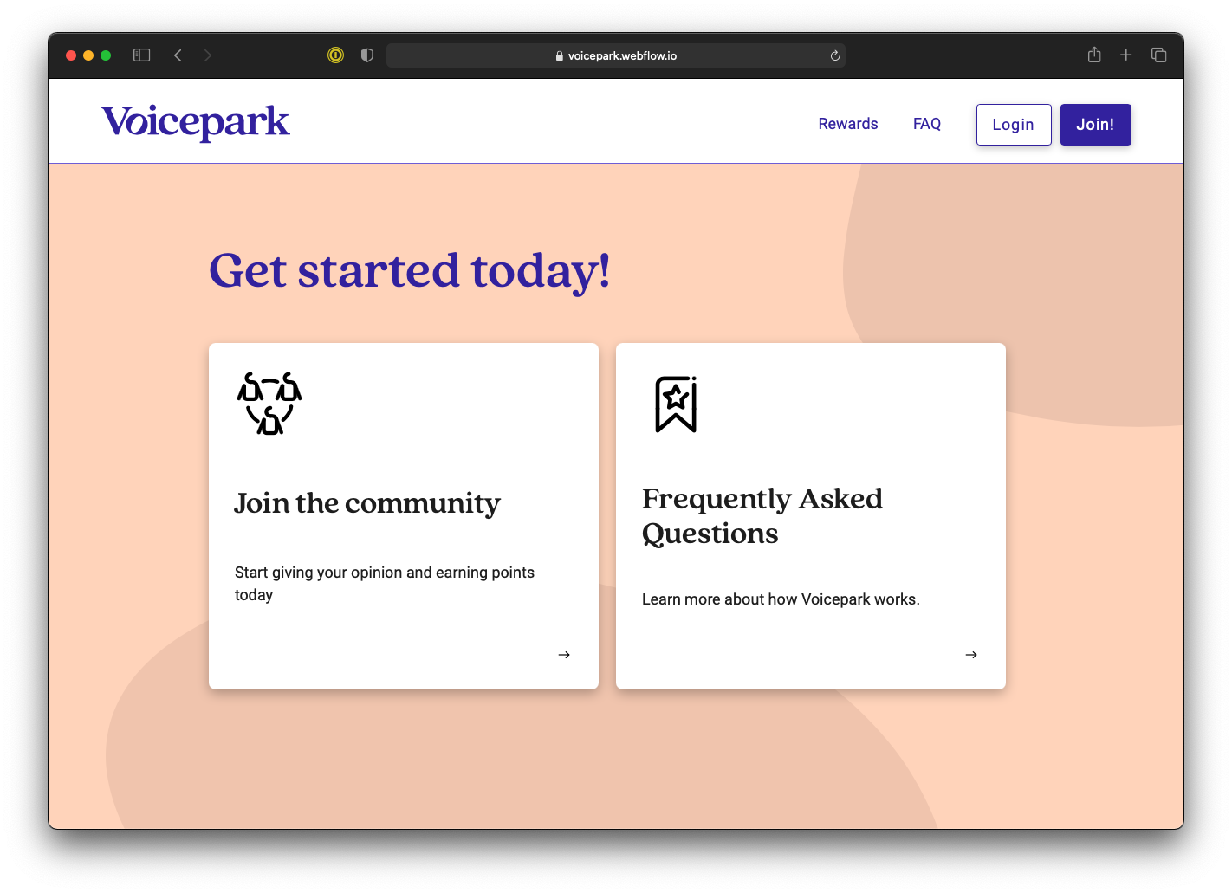
Task: Go back with the browser back arrow
Action: (x=178, y=55)
